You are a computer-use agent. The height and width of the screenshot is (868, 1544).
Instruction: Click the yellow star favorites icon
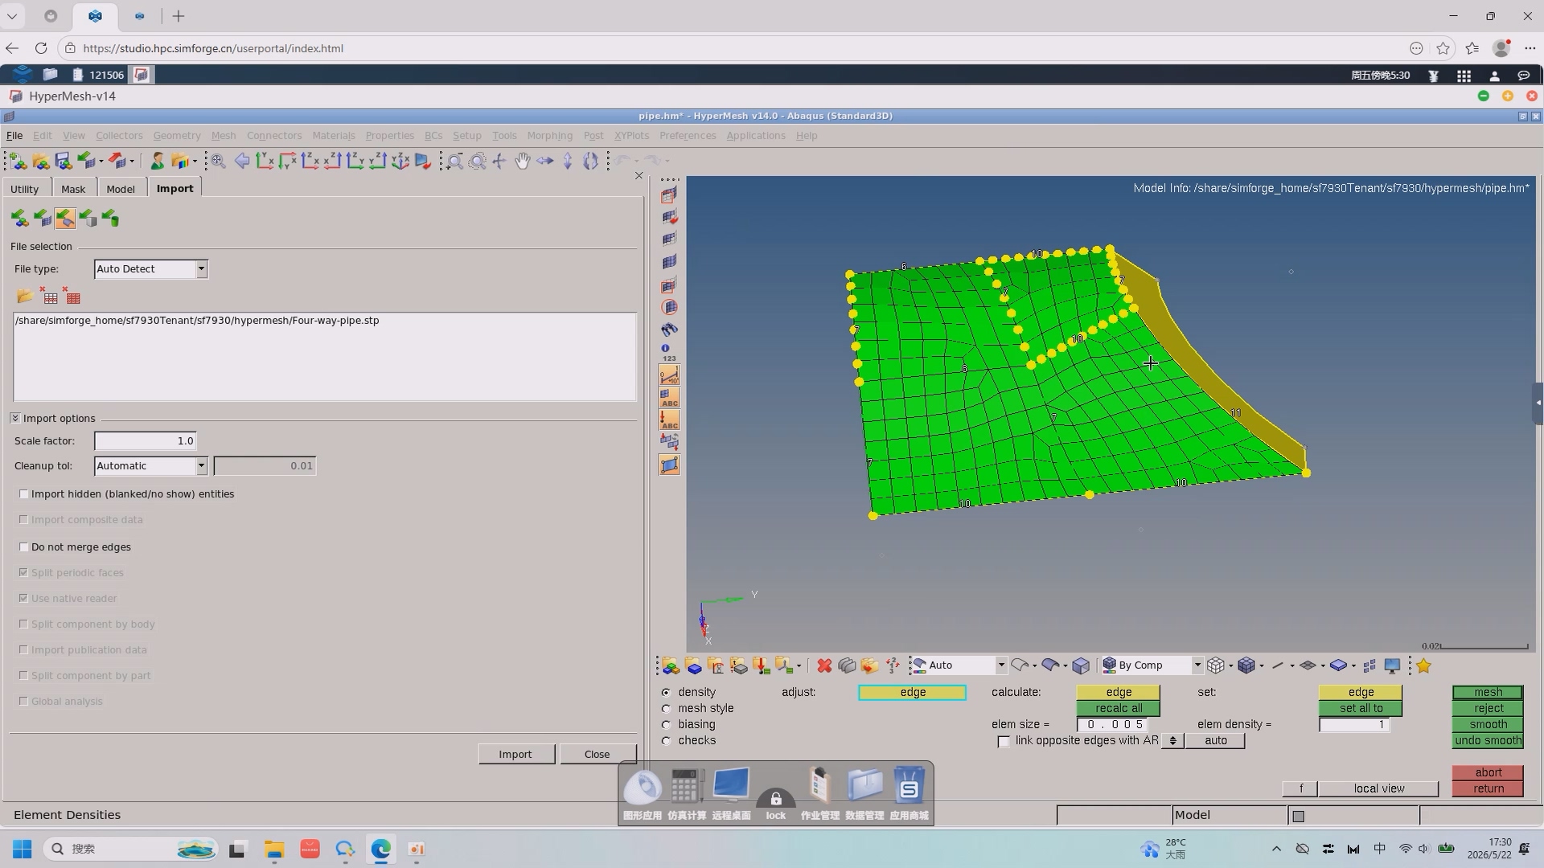coord(1424,665)
